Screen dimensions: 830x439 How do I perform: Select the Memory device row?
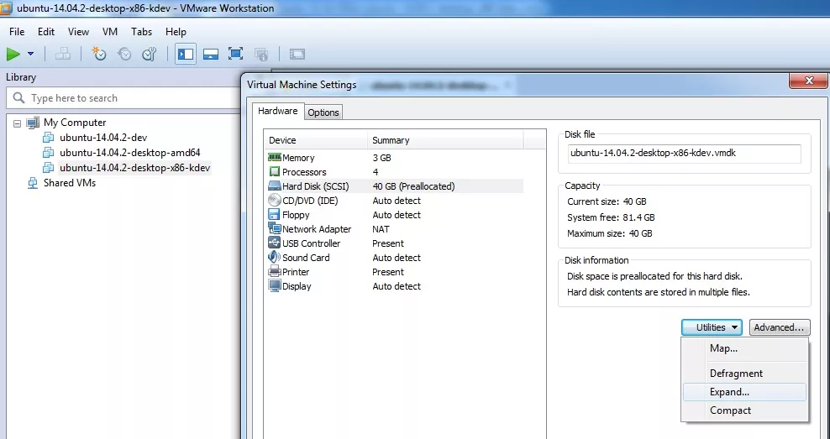tap(396, 158)
